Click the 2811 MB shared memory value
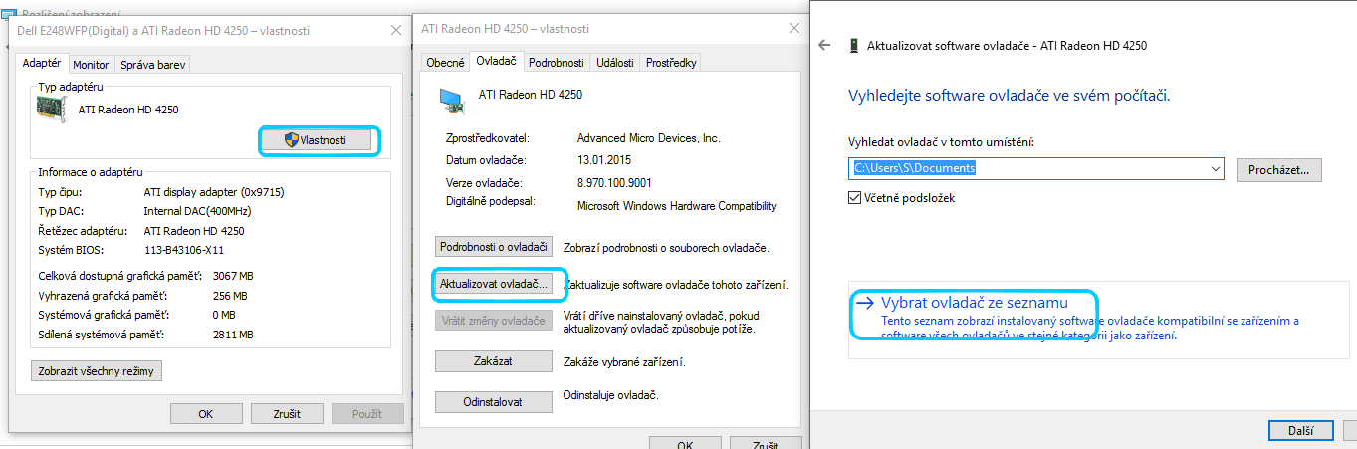 233,335
